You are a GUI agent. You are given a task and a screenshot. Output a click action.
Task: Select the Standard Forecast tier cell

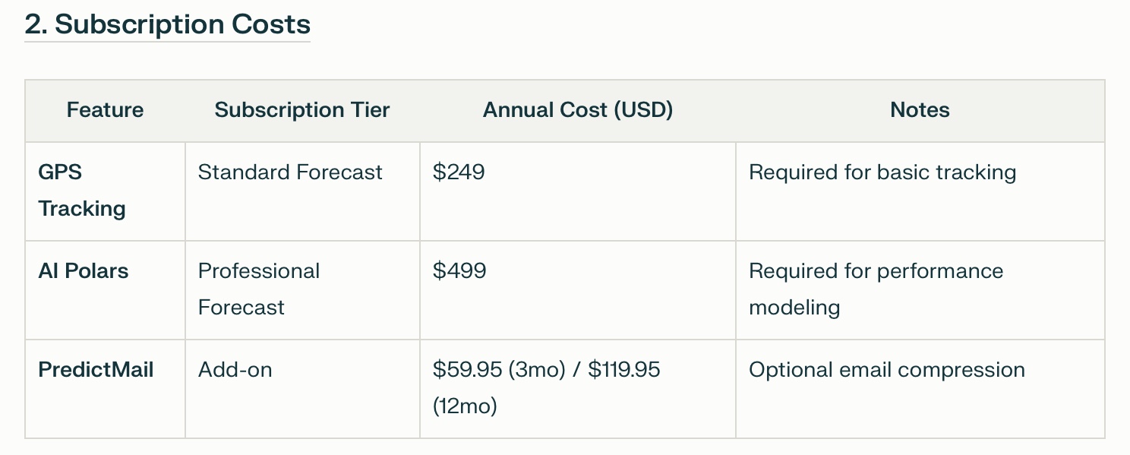click(x=290, y=172)
